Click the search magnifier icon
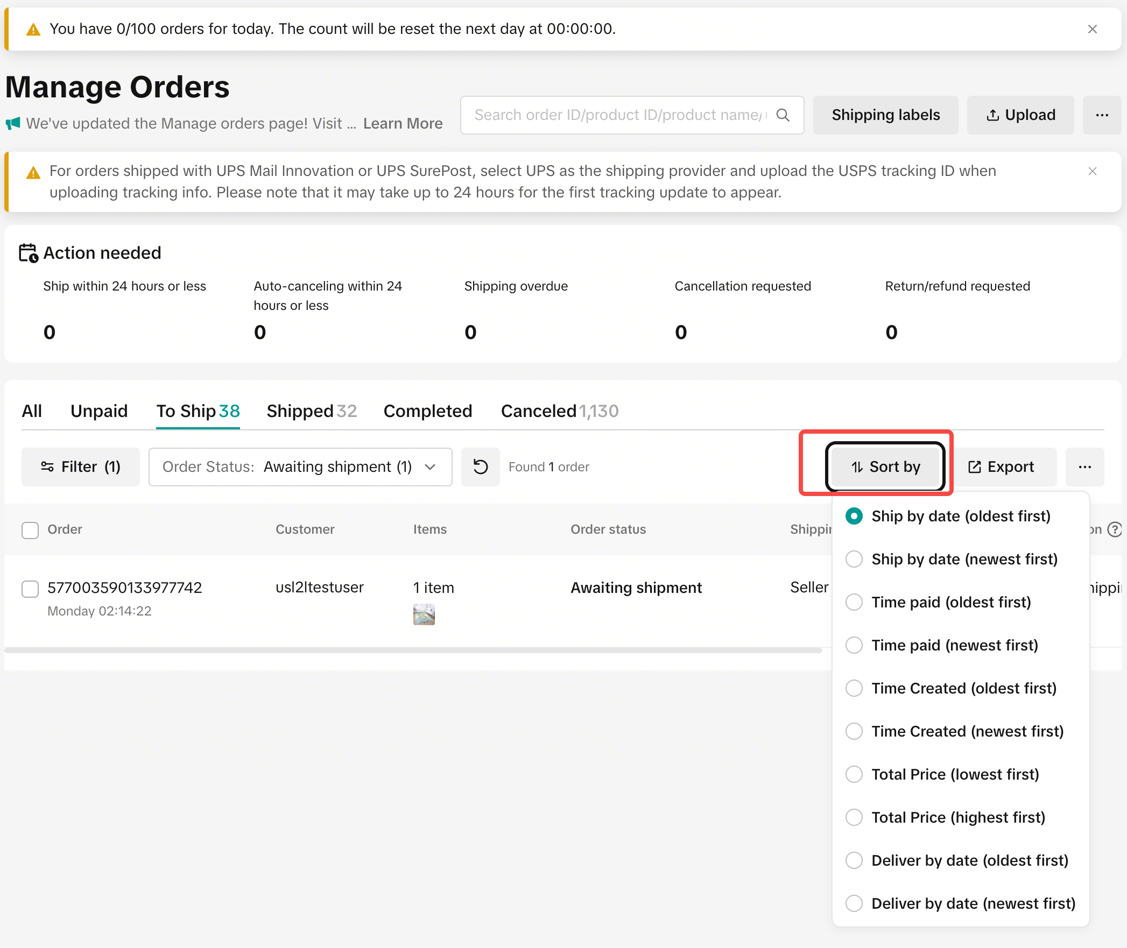Viewport: 1127px width, 948px height. coord(783,115)
